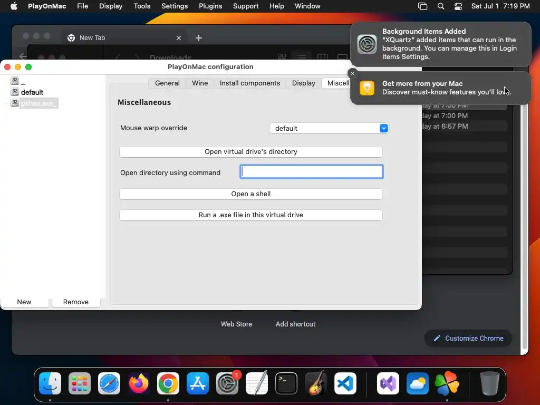The width and height of the screenshot is (540, 405).
Task: Dismiss the Get more from your Mac notification
Action: click(x=352, y=73)
